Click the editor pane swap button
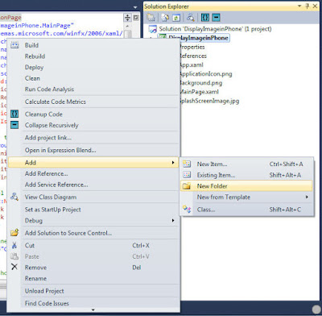 pos(136,18)
